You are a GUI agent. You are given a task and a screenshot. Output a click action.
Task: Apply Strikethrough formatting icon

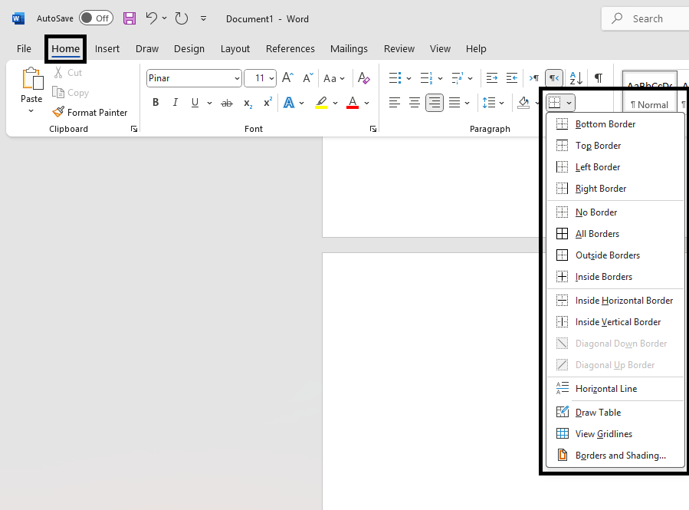(x=227, y=103)
